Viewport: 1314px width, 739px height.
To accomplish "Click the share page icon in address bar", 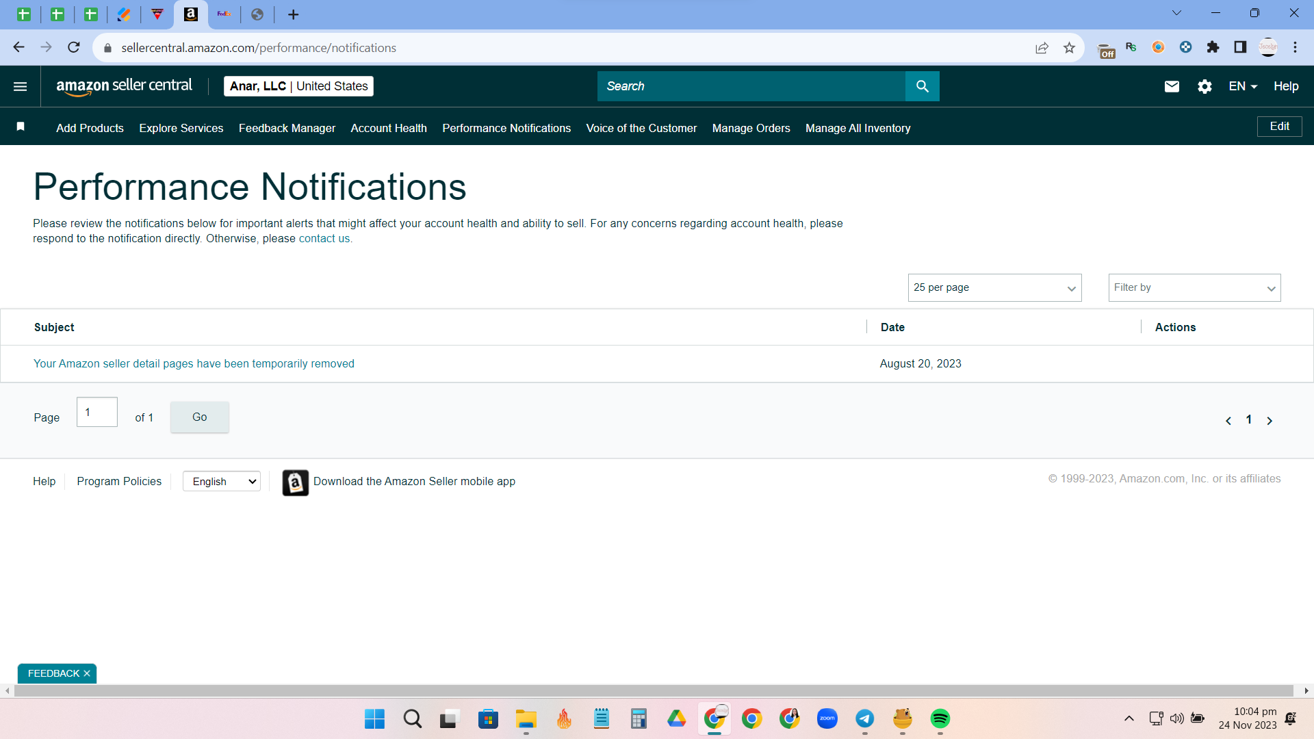I will (x=1042, y=48).
